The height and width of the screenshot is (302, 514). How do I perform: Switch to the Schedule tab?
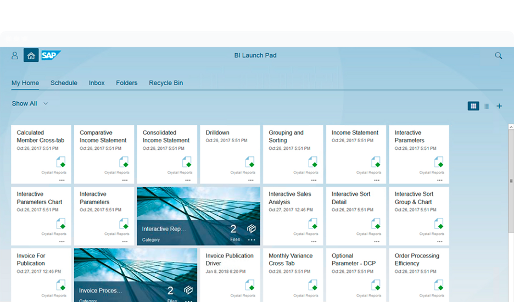tap(64, 83)
